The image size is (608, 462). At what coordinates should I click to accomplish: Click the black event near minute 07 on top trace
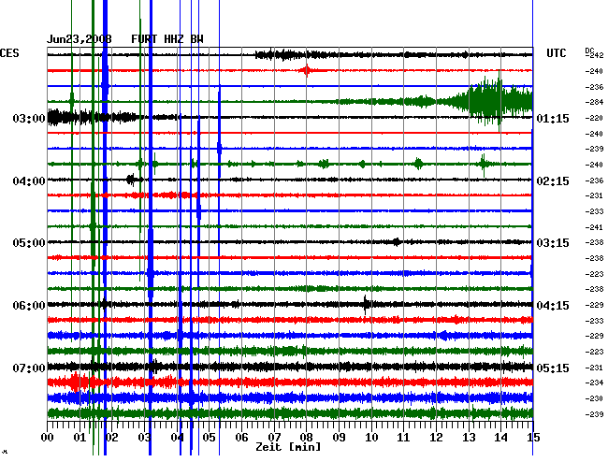(285, 55)
